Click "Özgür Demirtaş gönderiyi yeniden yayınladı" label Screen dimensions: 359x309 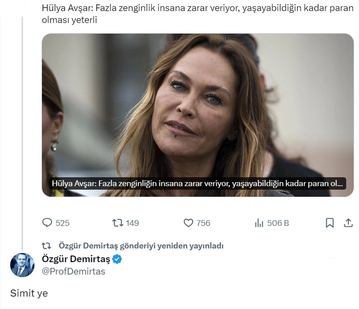[141, 246]
